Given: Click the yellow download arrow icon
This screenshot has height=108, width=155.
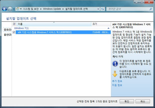Looking at the screenshot, I should pos(115,74).
